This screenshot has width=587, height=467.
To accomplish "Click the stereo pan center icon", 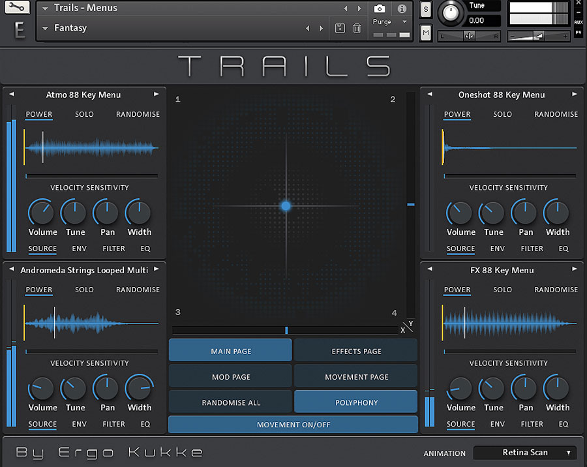I will tap(469, 36).
